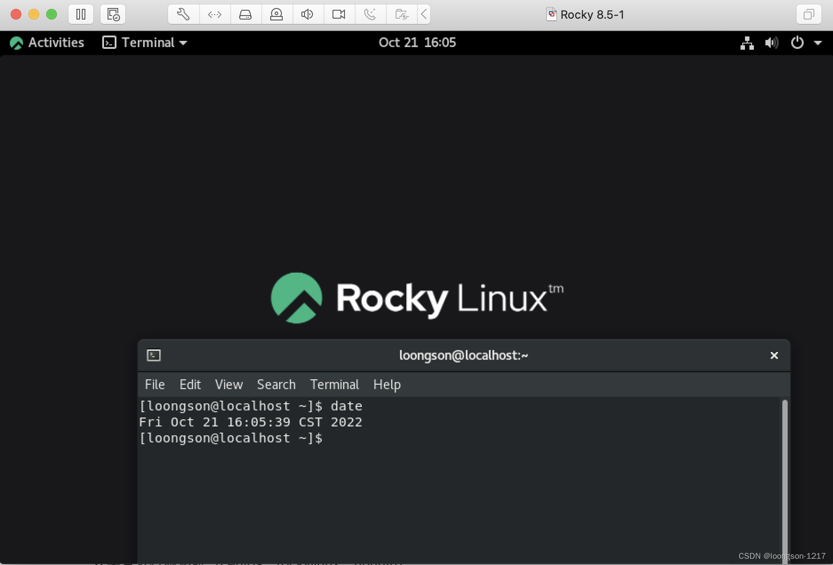Click the loongson@localhost:~ window title
This screenshot has width=833, height=565.
[x=464, y=355]
